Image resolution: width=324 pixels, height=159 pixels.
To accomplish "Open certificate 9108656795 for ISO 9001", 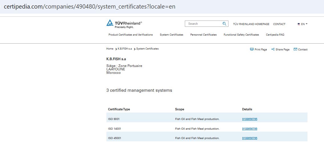I will point(250,119).
